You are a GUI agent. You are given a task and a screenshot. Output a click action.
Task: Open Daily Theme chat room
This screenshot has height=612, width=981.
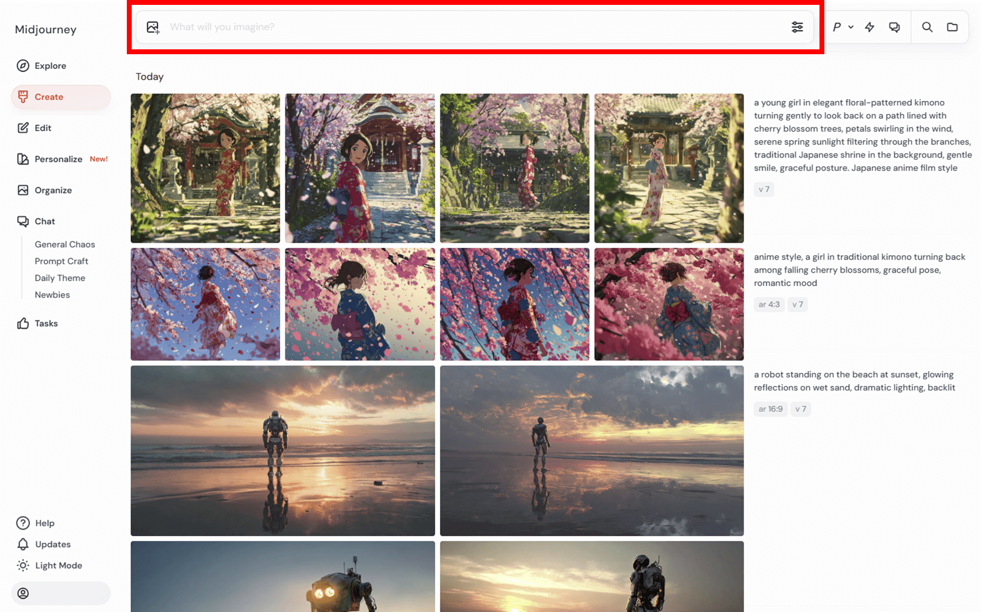point(60,278)
